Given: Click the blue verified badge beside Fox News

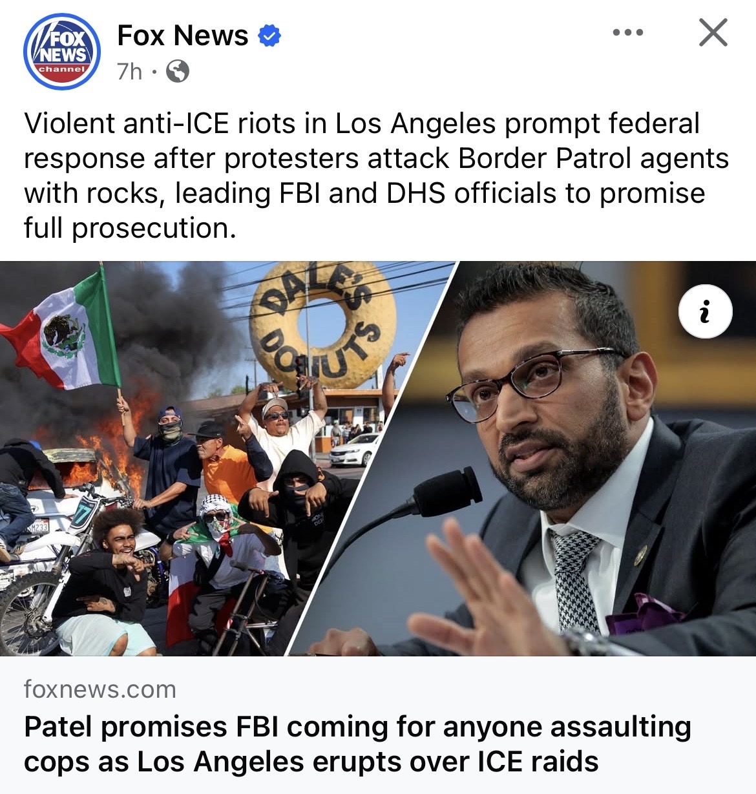Looking at the screenshot, I should (x=269, y=36).
